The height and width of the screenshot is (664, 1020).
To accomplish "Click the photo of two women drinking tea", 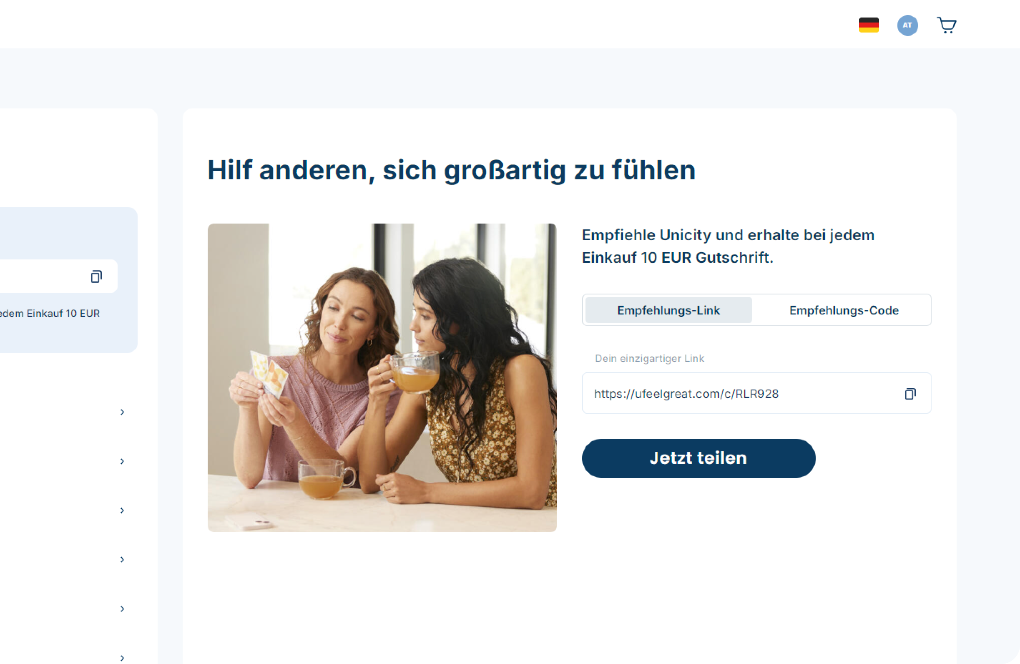I will click(x=382, y=377).
